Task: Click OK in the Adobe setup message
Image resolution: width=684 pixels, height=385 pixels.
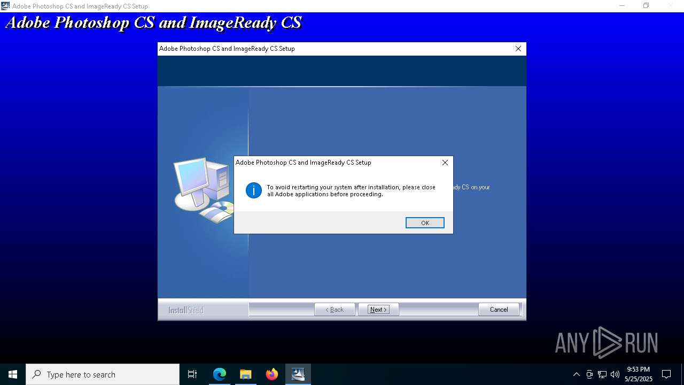Action: [x=425, y=223]
